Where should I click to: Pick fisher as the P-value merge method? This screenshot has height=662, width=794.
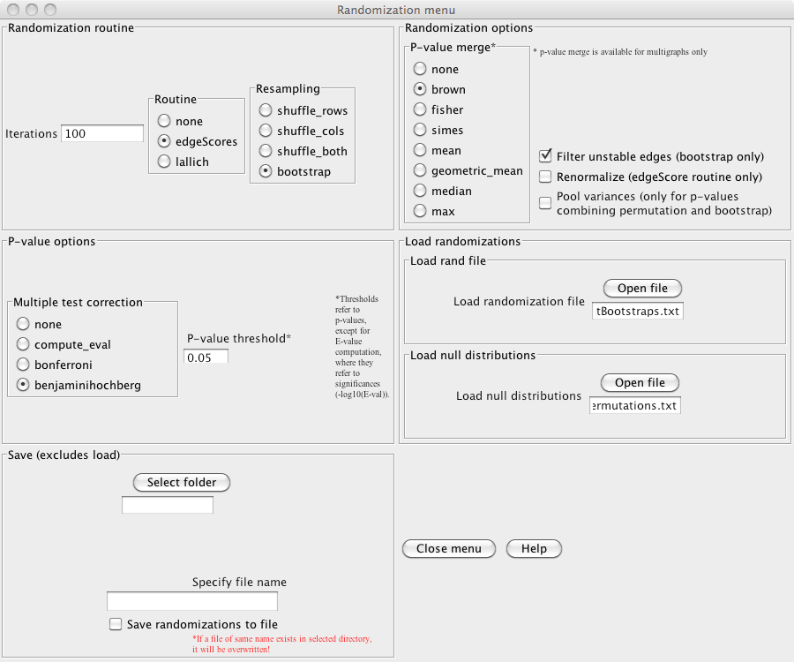(420, 110)
